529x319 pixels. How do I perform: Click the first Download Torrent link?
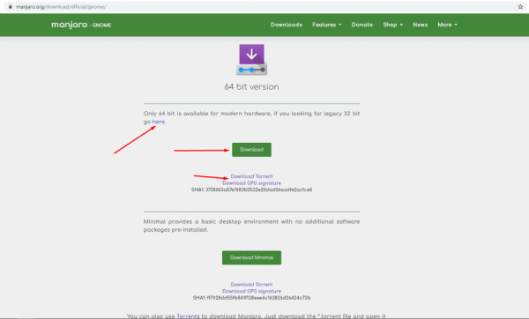(251, 176)
